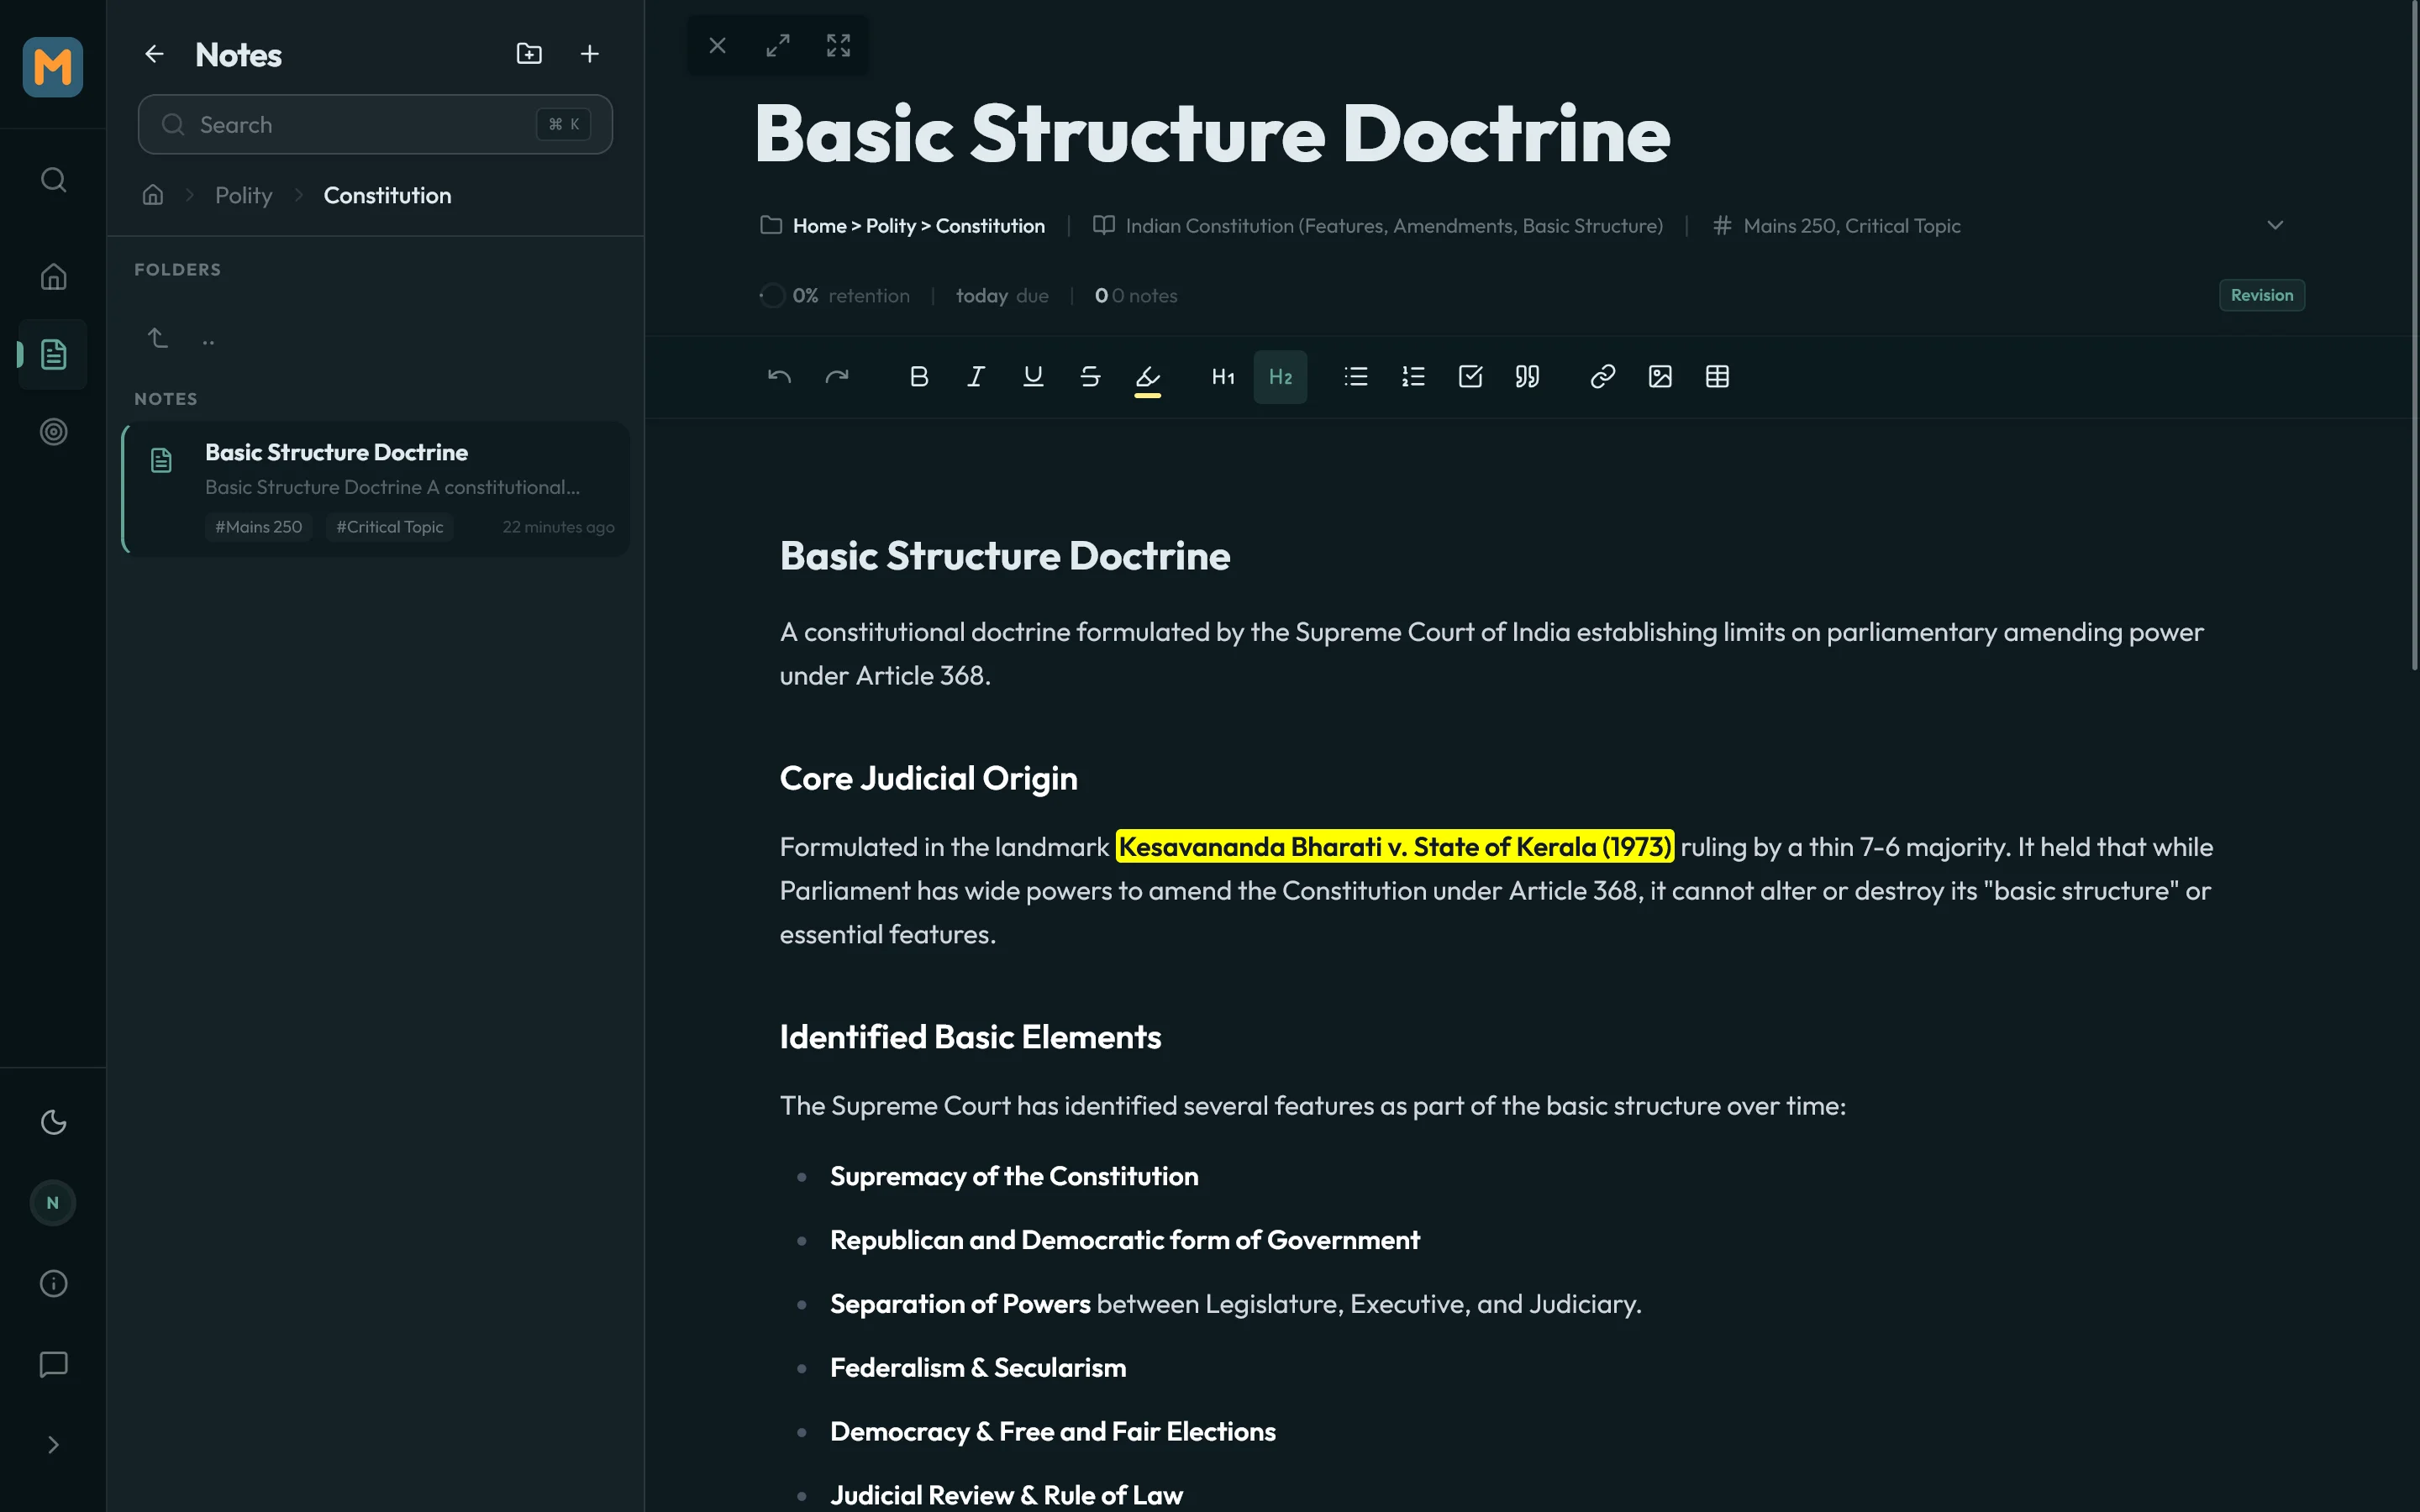The height and width of the screenshot is (1512, 2420).
Task: Open the Notes sidebar icon
Action: point(53,354)
